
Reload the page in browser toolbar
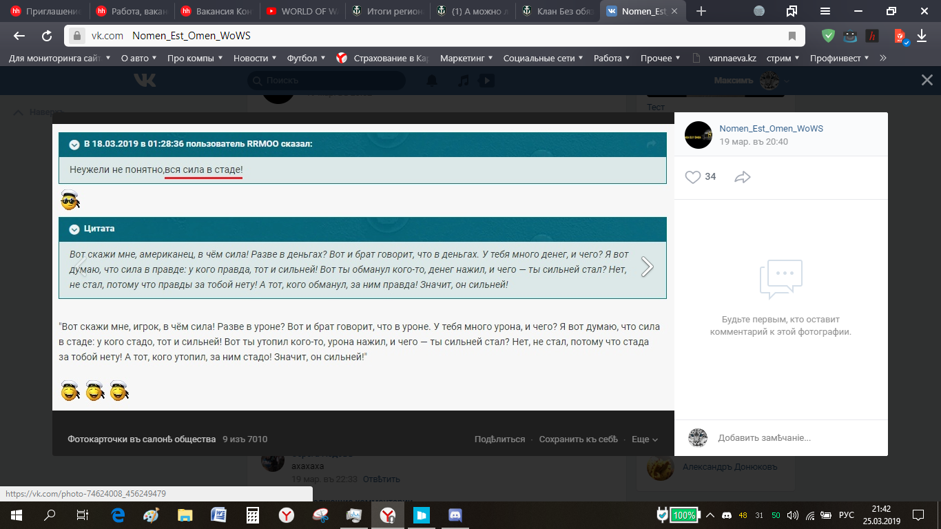coord(47,36)
